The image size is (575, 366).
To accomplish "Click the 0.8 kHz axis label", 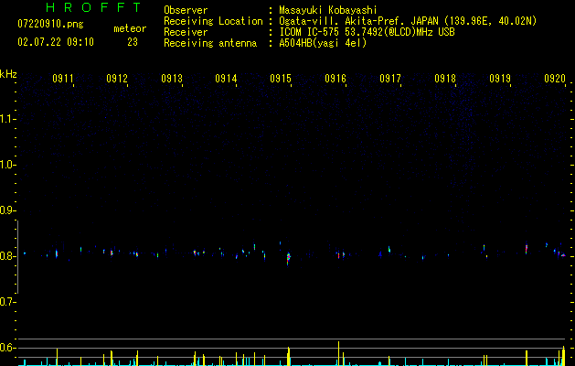I will pos(8,256).
